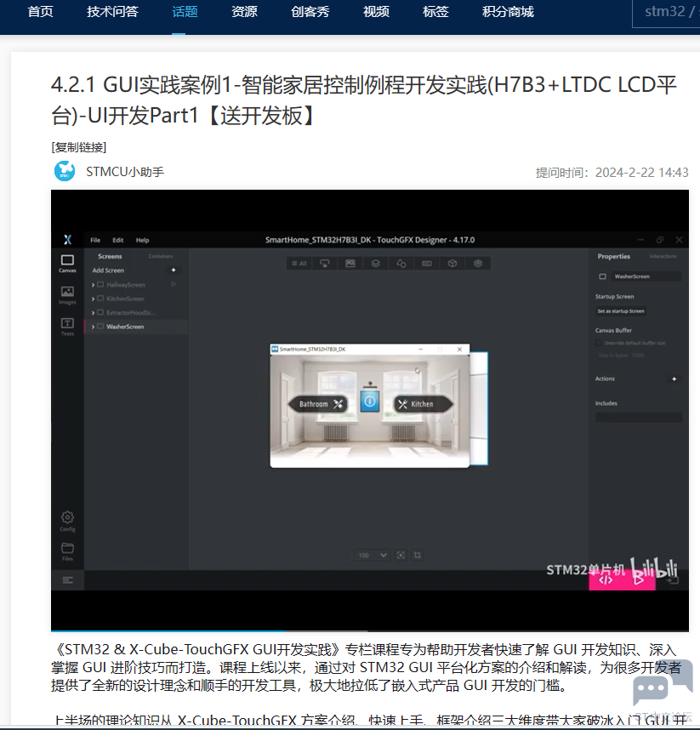Screen dimensions: 700x730
Task: Click the blue info icon in simulator
Action: tap(370, 402)
